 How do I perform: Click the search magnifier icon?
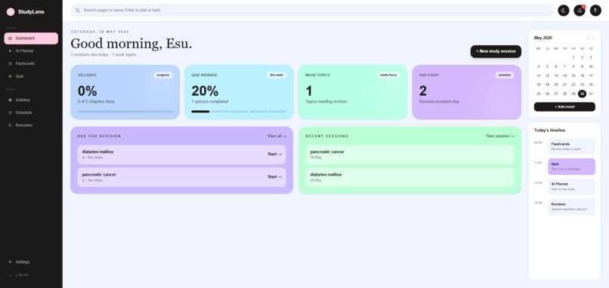tap(78, 11)
